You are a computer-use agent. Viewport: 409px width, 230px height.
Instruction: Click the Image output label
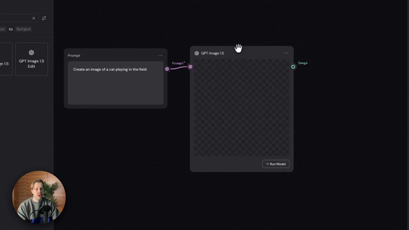303,63
